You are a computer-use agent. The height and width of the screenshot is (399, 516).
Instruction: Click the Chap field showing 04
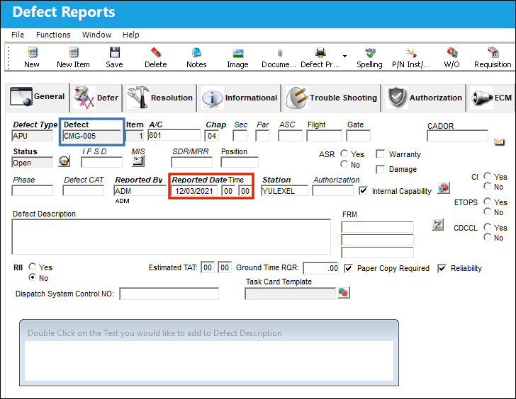212,136
